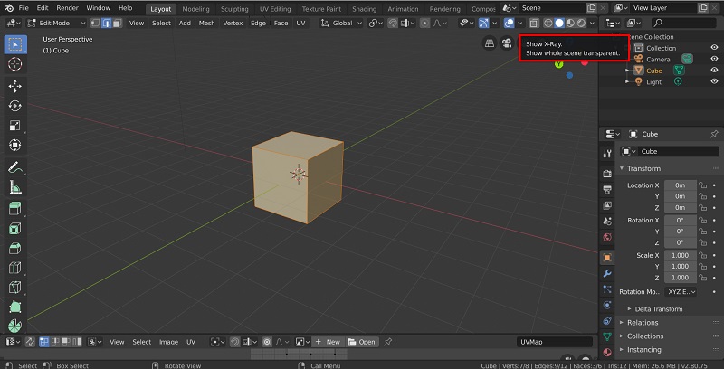The height and width of the screenshot is (369, 724).
Task: Toggle visibility of the Light object
Action: point(714,81)
